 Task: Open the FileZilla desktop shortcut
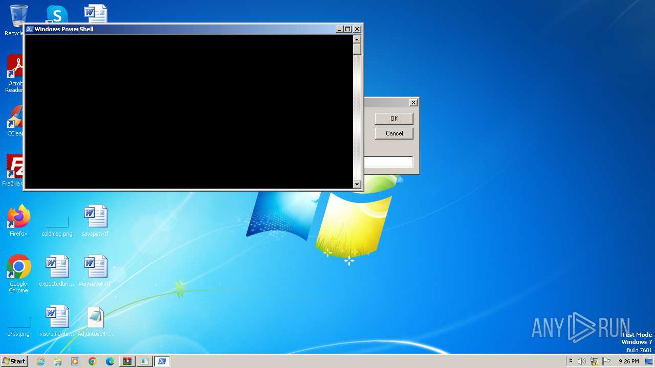click(x=13, y=171)
